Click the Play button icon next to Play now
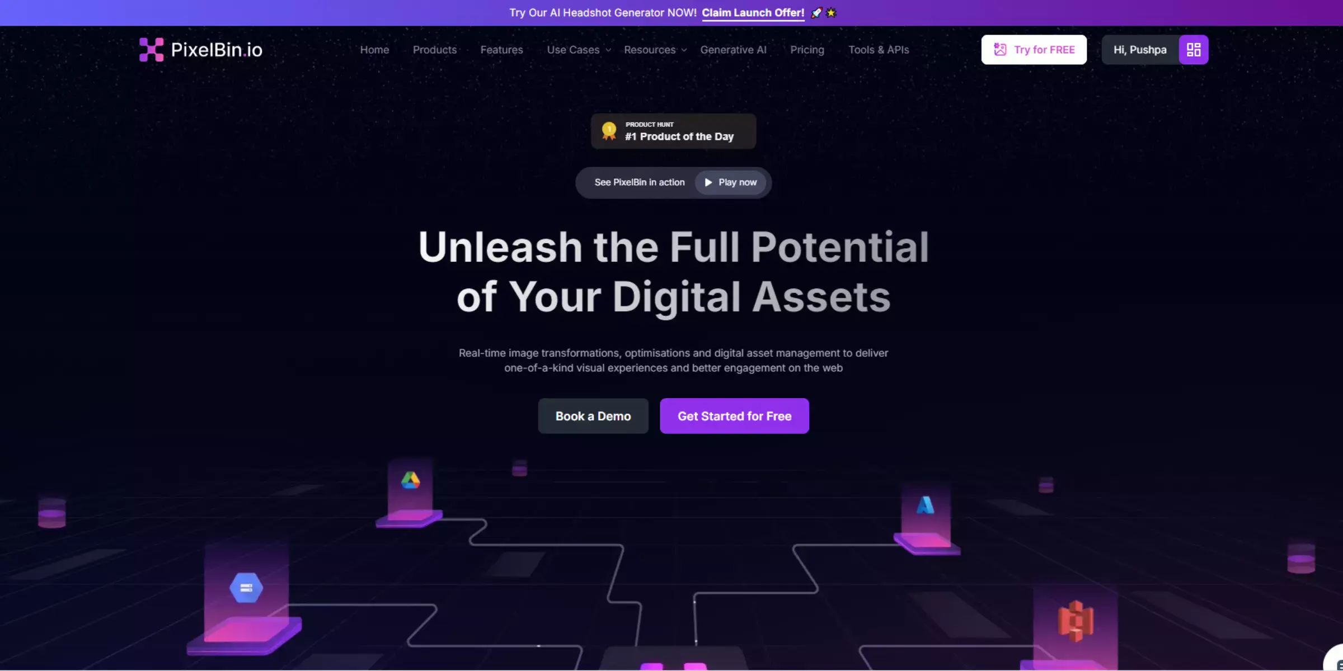Image resolution: width=1343 pixels, height=671 pixels. tap(707, 182)
